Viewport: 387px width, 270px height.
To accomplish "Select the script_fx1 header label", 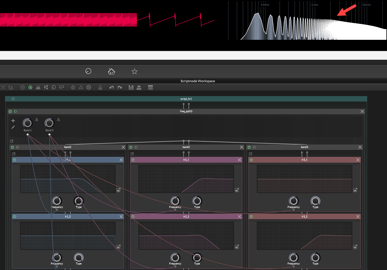I will [186, 99].
